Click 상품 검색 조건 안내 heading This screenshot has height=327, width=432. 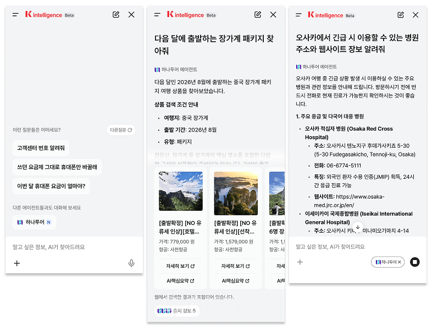pos(176,104)
